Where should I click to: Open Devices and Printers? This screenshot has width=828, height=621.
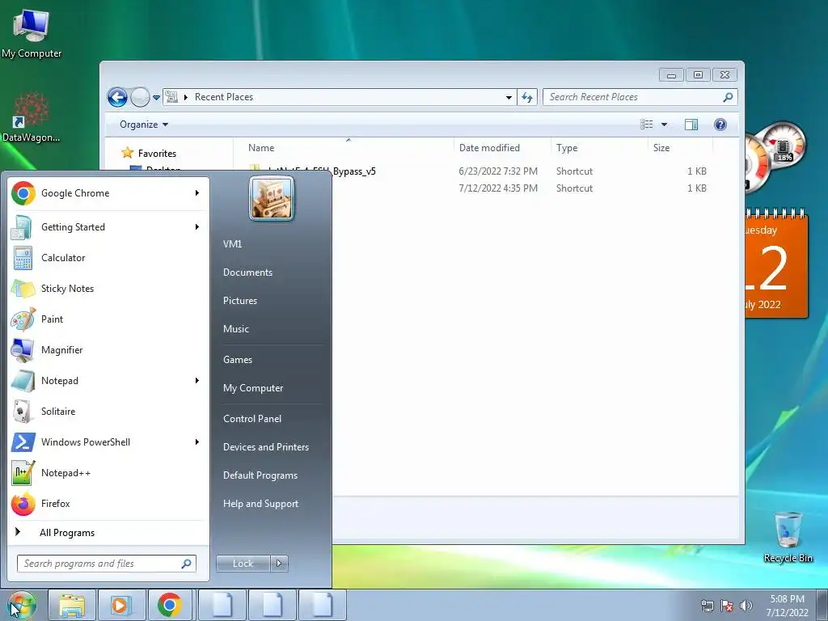pyautogui.click(x=266, y=447)
